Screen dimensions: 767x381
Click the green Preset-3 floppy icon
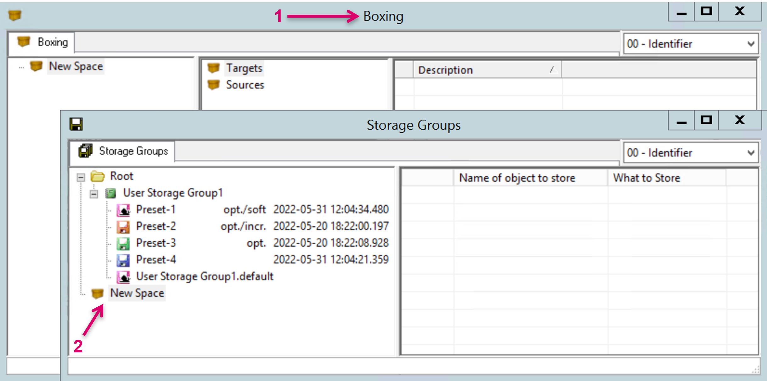[123, 243]
